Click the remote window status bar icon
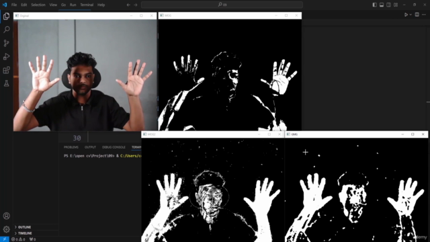The height and width of the screenshot is (242, 430). coord(5,239)
